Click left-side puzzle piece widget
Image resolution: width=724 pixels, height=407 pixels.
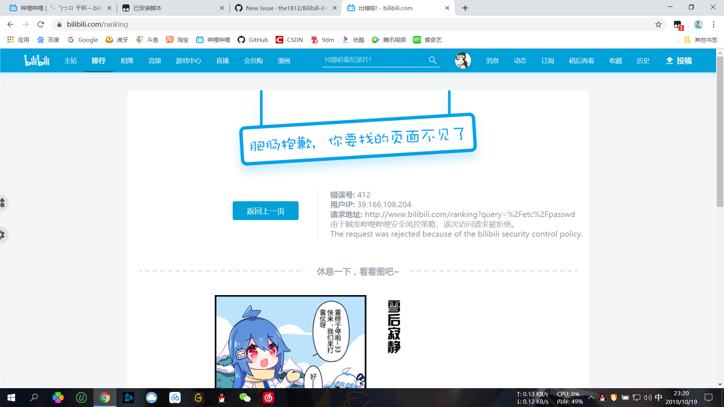click(3, 203)
